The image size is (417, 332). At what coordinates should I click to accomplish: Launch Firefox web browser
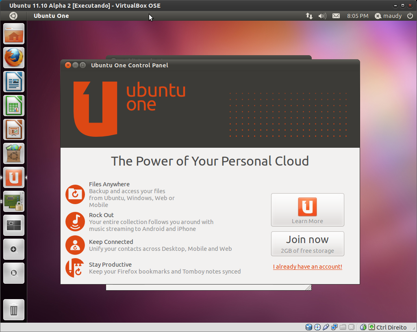pyautogui.click(x=14, y=58)
